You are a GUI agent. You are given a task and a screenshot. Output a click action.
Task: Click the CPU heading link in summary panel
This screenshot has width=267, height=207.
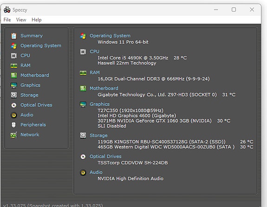pos(95,52)
